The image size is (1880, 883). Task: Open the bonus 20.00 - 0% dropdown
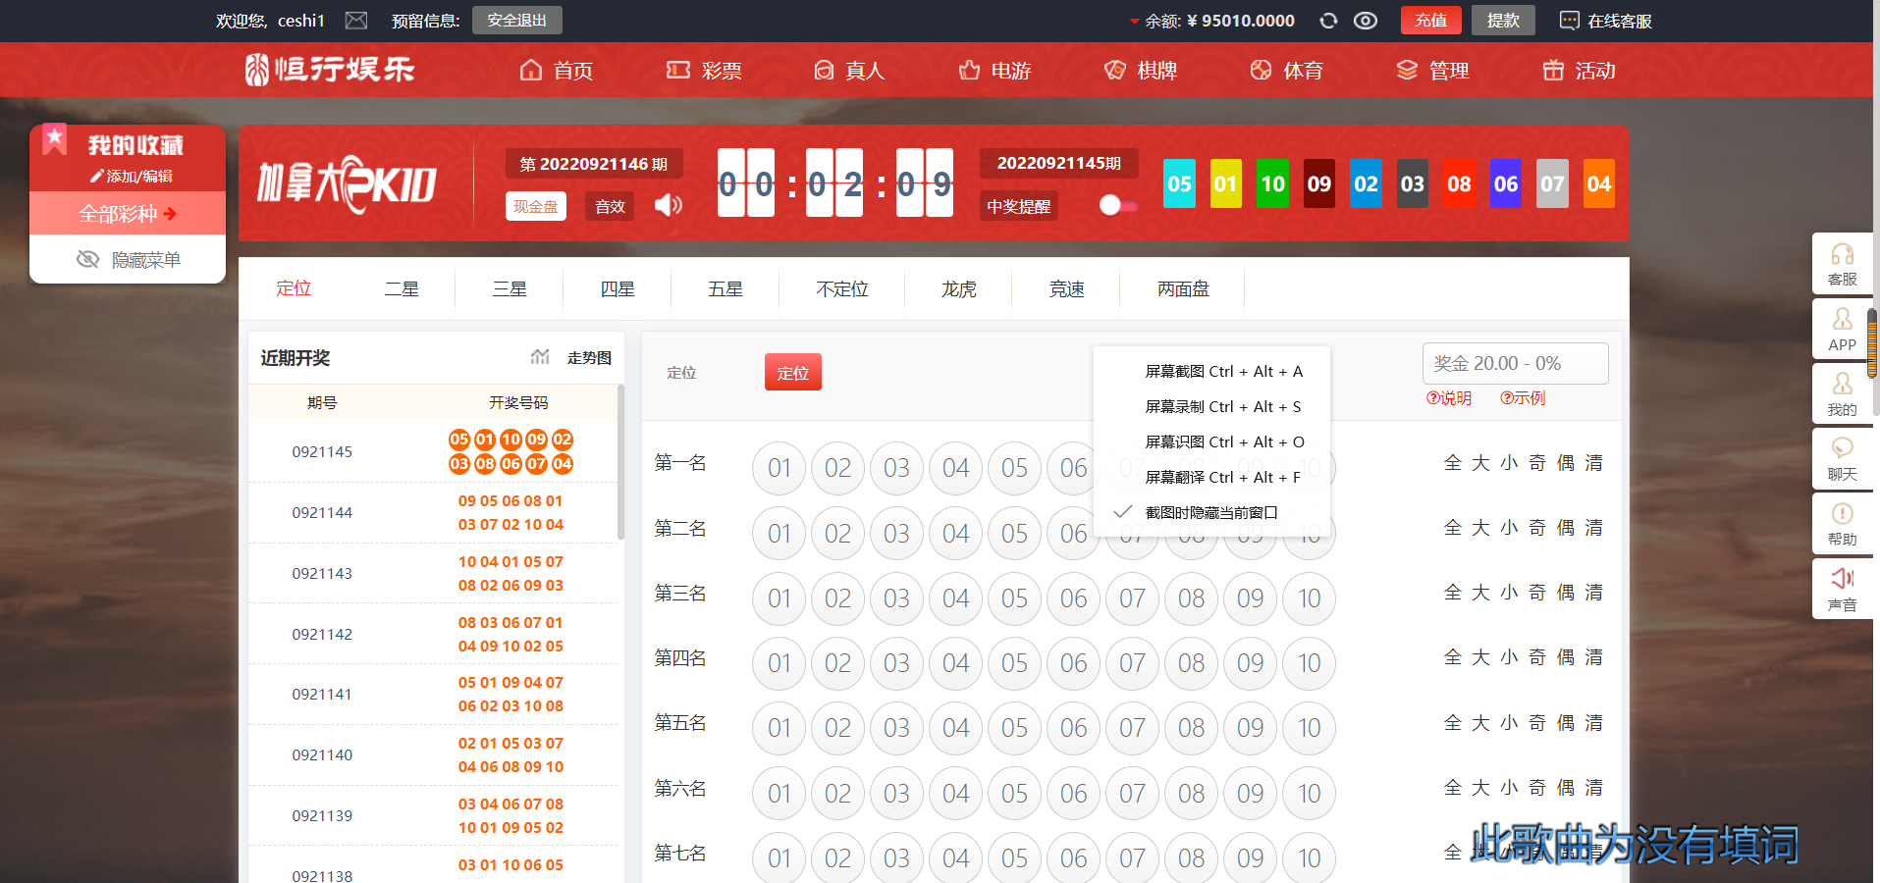click(x=1514, y=363)
